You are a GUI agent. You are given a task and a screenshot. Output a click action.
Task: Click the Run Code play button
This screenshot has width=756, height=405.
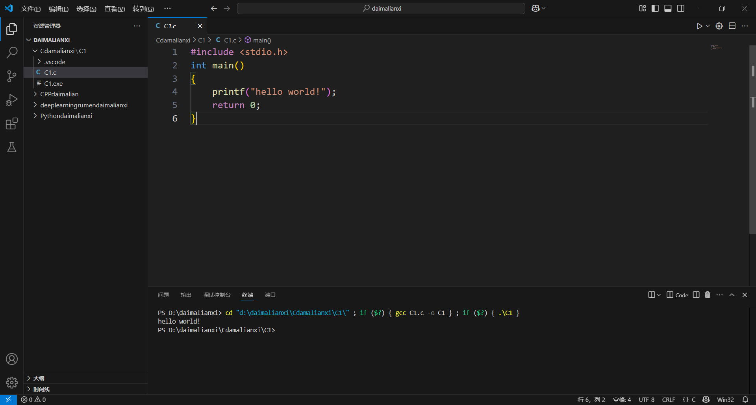(x=699, y=26)
